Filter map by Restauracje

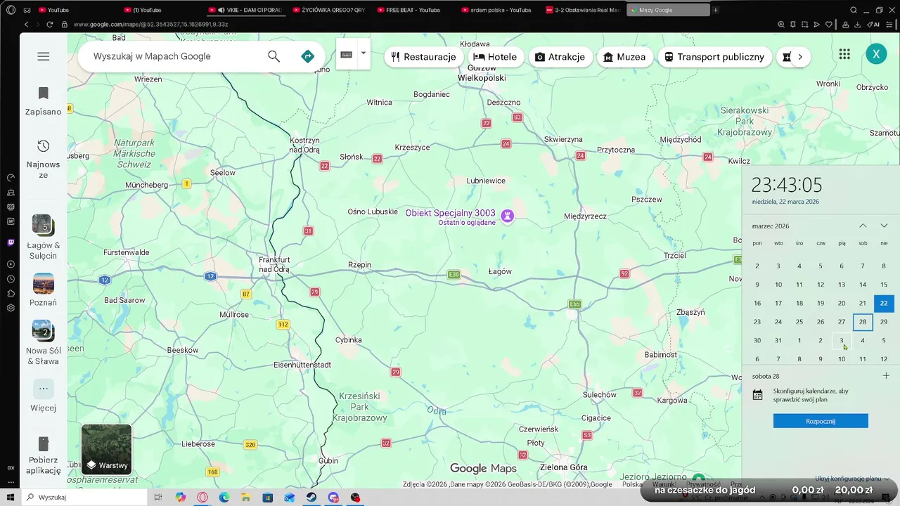(423, 57)
